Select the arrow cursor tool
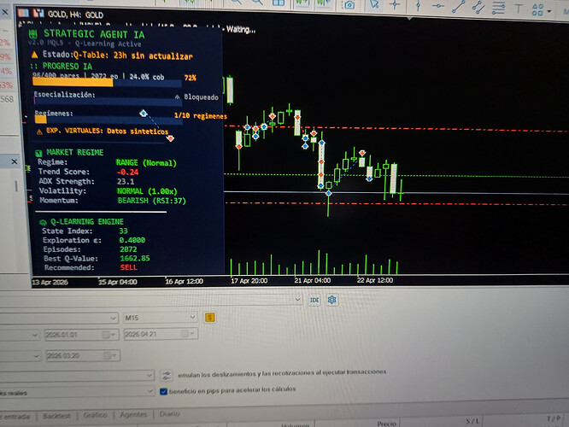 374,4
